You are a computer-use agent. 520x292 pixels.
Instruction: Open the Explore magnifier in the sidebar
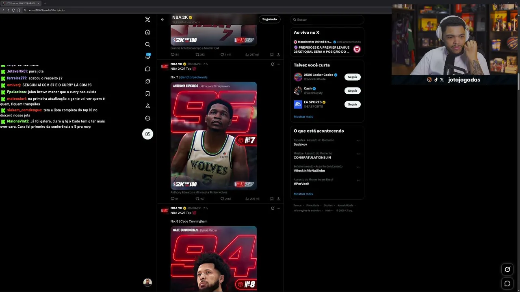pos(147,44)
